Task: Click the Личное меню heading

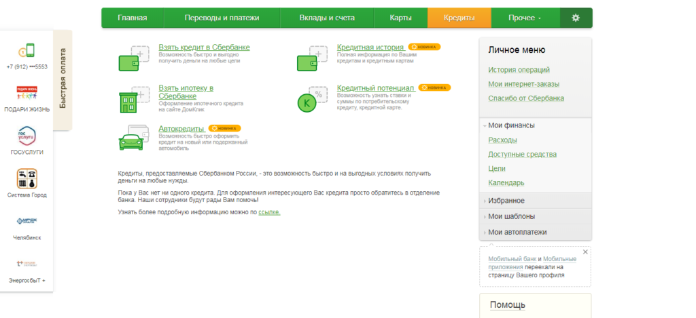Action: pos(517,50)
